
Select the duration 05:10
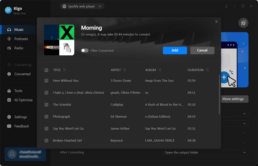192,105
